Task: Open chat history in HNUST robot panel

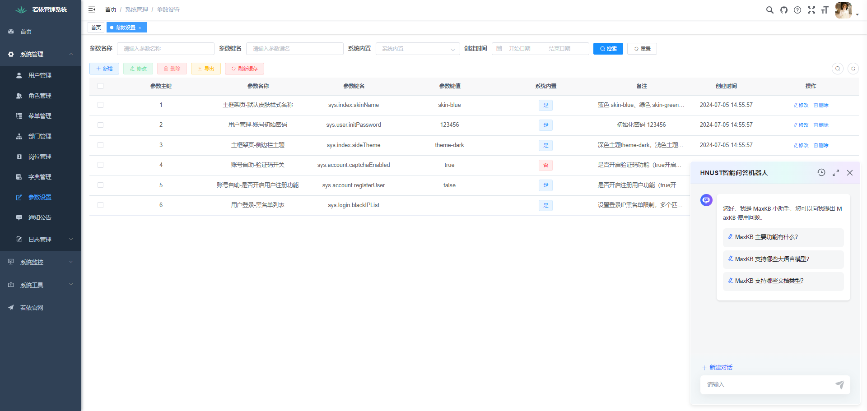Action: [821, 172]
